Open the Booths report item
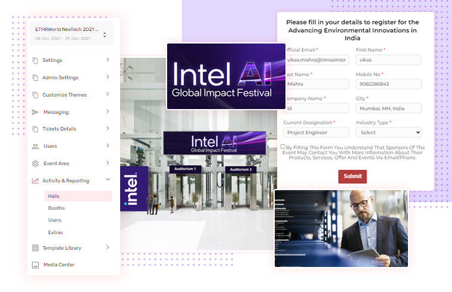Image resolution: width=452 pixels, height=292 pixels. (x=56, y=208)
